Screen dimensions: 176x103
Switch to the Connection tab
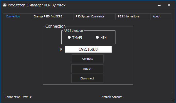tap(17, 16)
